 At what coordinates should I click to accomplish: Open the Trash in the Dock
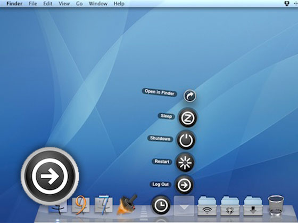276,205
